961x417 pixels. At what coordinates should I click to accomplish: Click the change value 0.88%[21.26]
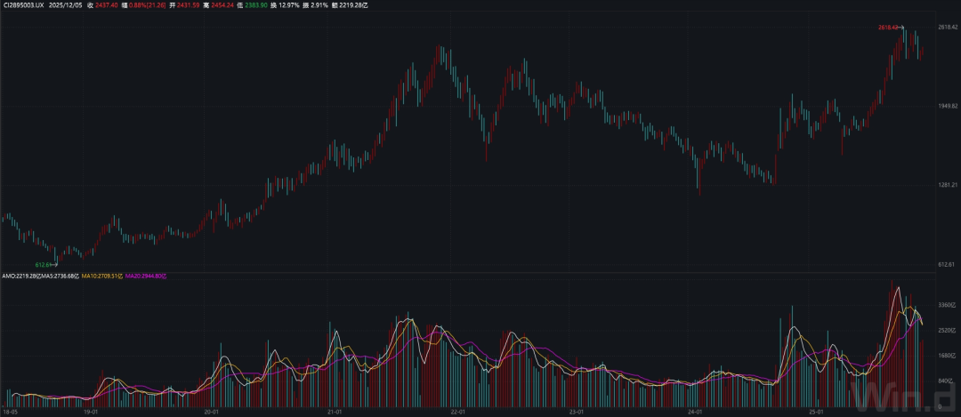click(x=148, y=4)
